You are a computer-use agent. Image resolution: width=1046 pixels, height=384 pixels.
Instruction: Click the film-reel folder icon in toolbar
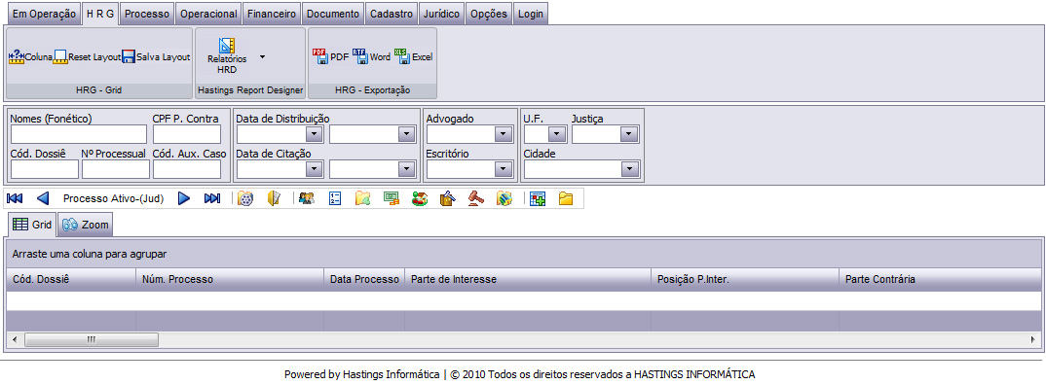(x=245, y=198)
